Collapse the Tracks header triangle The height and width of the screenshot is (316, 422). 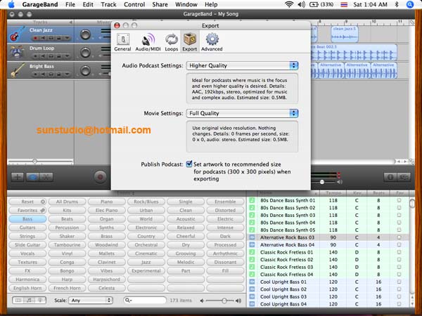[x=71, y=22]
